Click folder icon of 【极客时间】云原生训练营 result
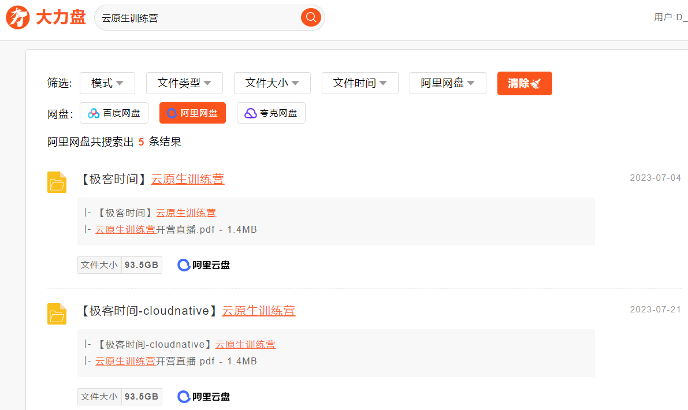Viewport: 688px width, 410px height. (x=57, y=182)
